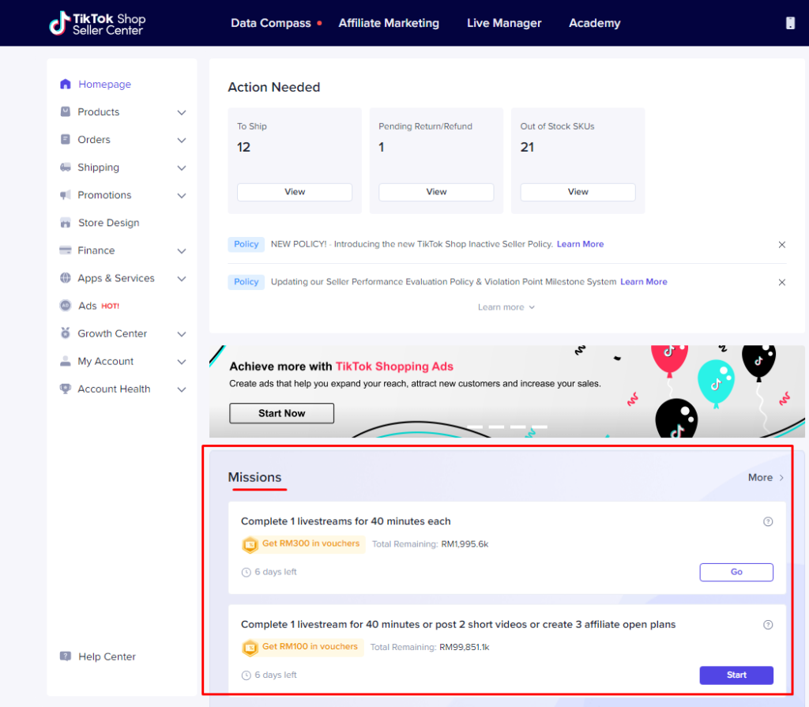Go to Homepage in sidebar
This screenshot has height=707, width=809.
click(105, 84)
